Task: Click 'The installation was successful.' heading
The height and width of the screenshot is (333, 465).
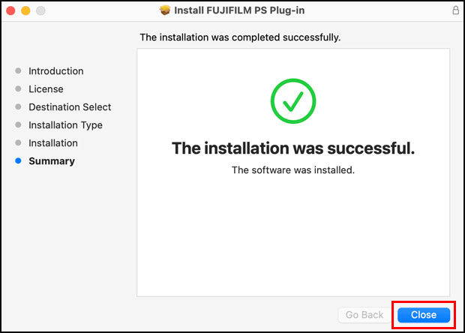Action: (x=292, y=148)
